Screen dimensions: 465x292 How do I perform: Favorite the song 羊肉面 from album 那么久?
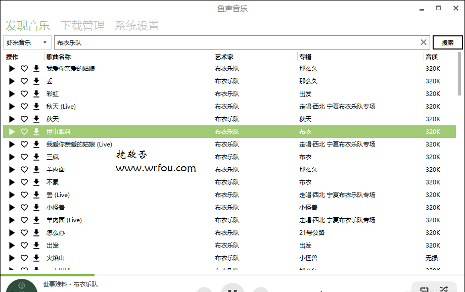click(24, 170)
